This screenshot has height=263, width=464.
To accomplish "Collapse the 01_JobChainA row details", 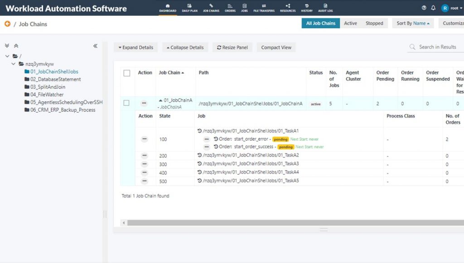I will (161, 100).
